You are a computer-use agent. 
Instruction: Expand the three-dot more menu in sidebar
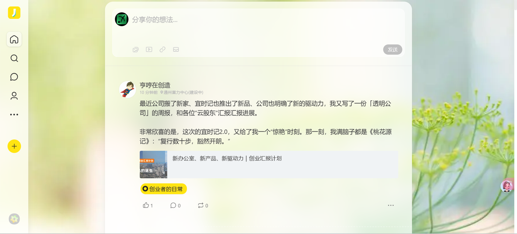(x=14, y=114)
